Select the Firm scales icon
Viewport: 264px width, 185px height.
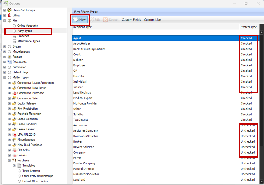pos(9,21)
